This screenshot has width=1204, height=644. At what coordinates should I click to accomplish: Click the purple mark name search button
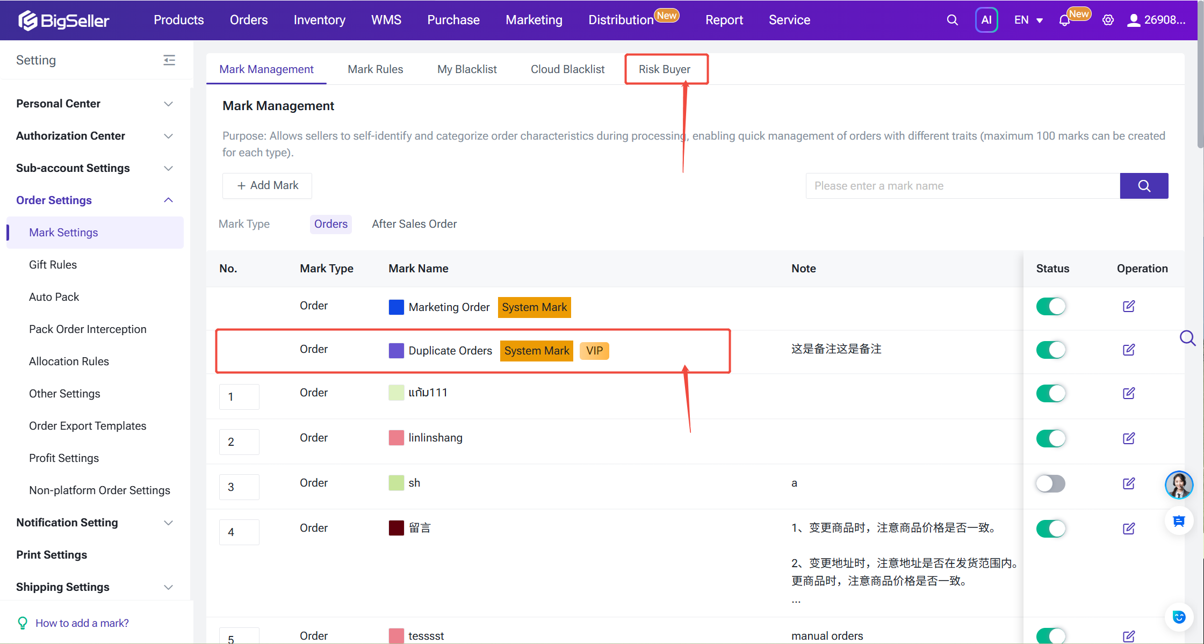pyautogui.click(x=1144, y=186)
